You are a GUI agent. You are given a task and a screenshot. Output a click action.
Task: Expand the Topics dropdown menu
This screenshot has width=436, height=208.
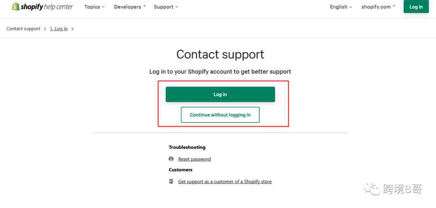click(94, 7)
